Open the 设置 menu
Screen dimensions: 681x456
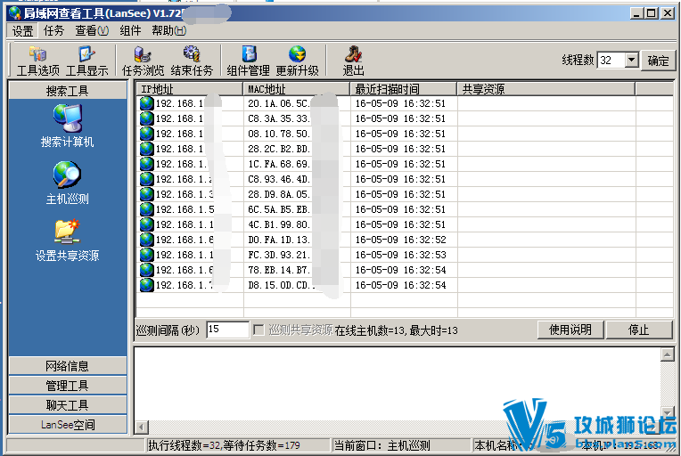pos(22,31)
